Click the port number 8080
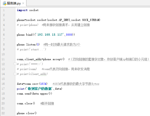This screenshot has height=116, width=150. click(x=69, y=35)
